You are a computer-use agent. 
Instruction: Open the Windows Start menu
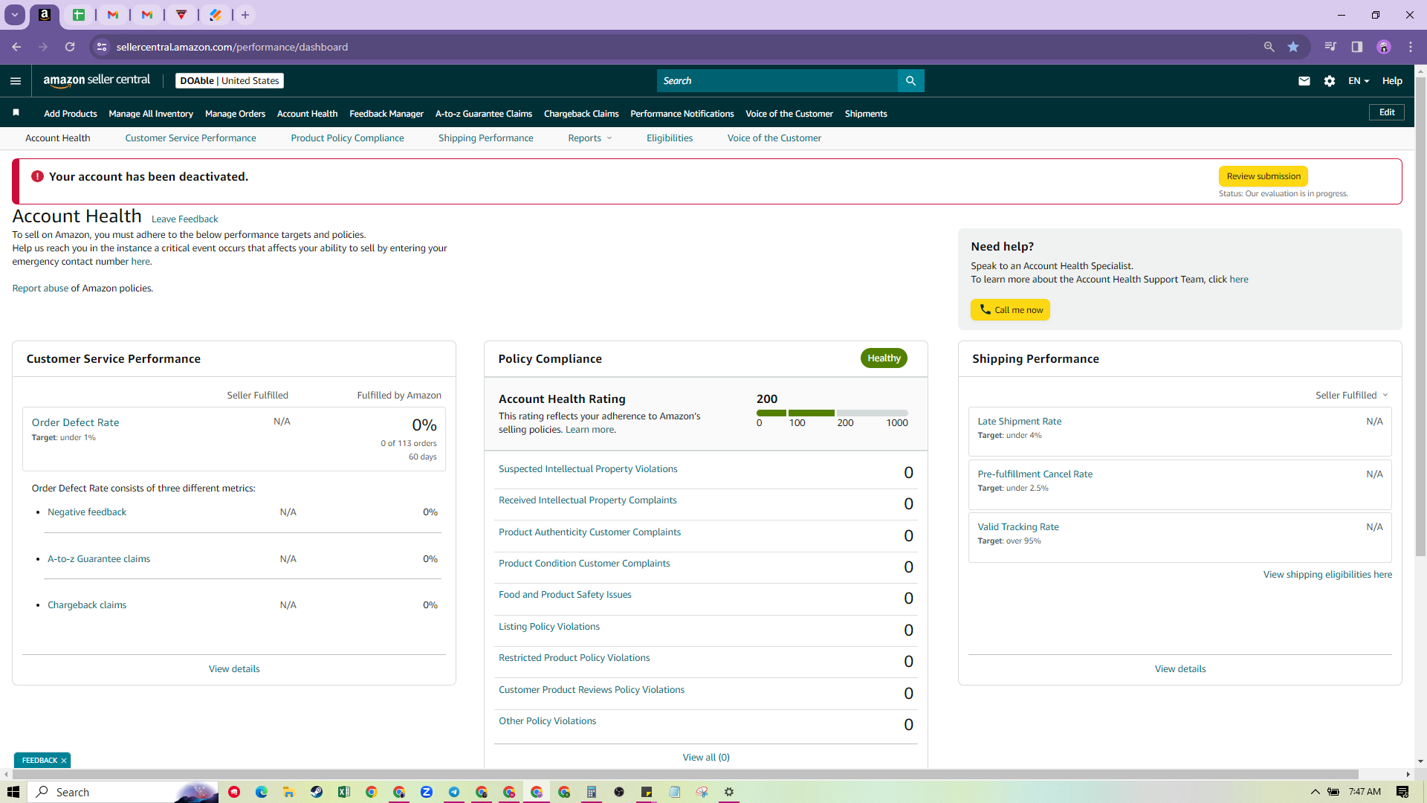[x=13, y=792]
